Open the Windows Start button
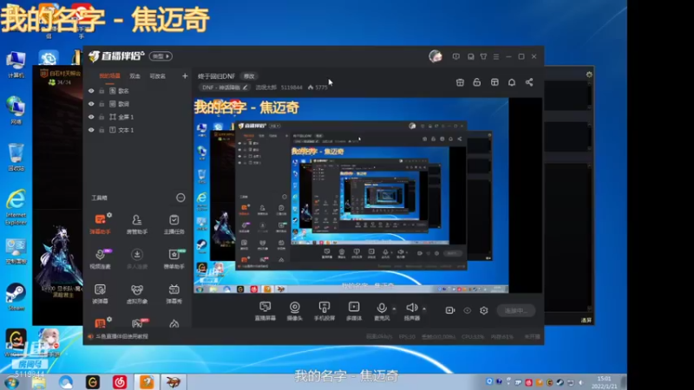 pyautogui.click(x=12, y=382)
